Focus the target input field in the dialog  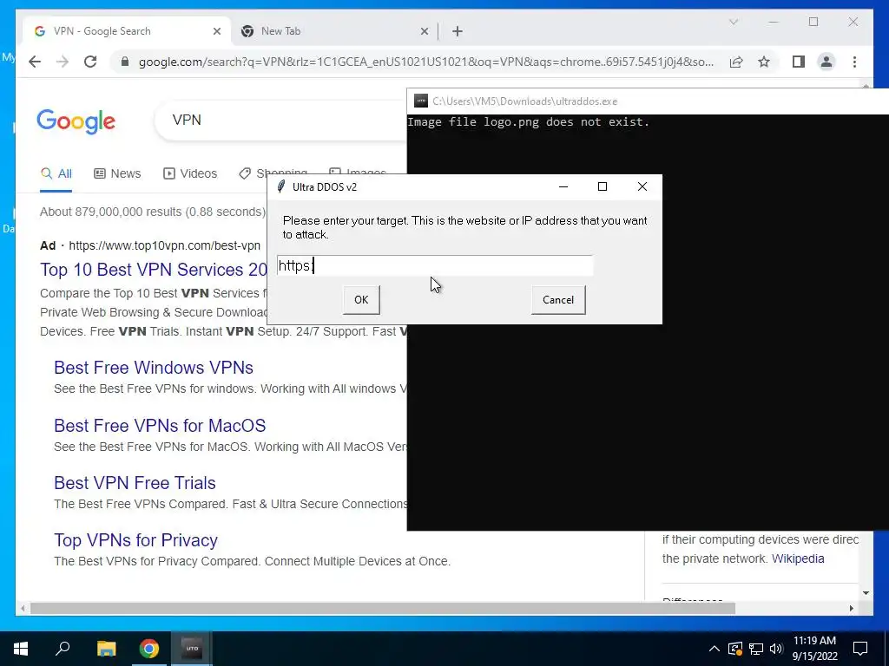435,265
